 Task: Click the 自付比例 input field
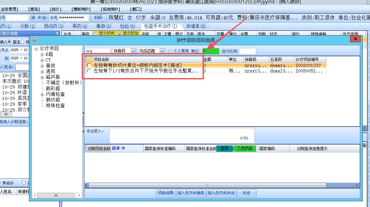(x=247, y=51)
